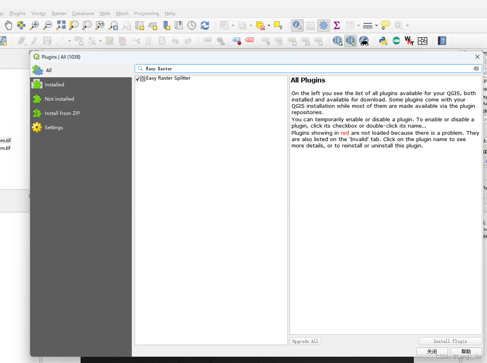The height and width of the screenshot is (363, 487).
Task: Open the Processing Toolbox gear icon
Action: pos(324,25)
